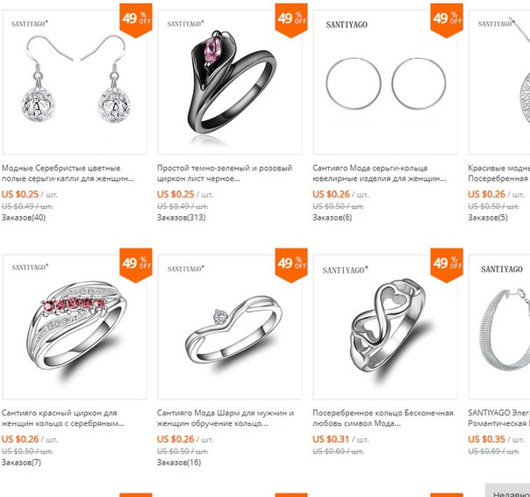Viewport: 530px width, 497px height.
Task: Open the 'Посеребренное кольцо Бесконечная любовь' link
Action: pos(383,418)
